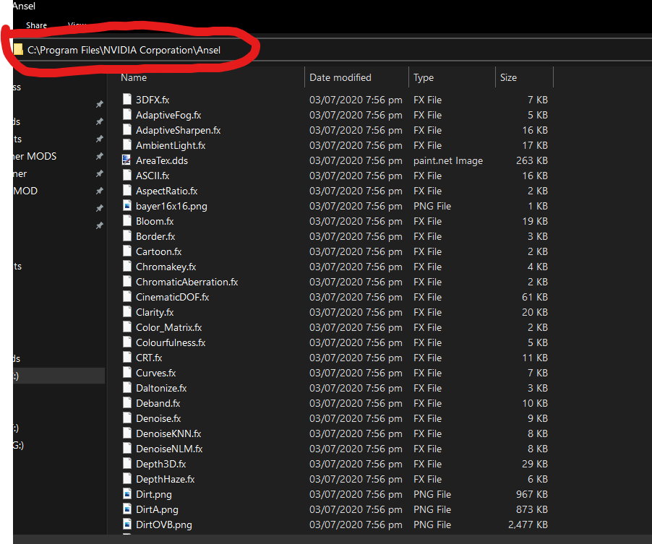Screen dimensions: 652x544
Task: Click the '61 KB' size value
Action: (535, 297)
